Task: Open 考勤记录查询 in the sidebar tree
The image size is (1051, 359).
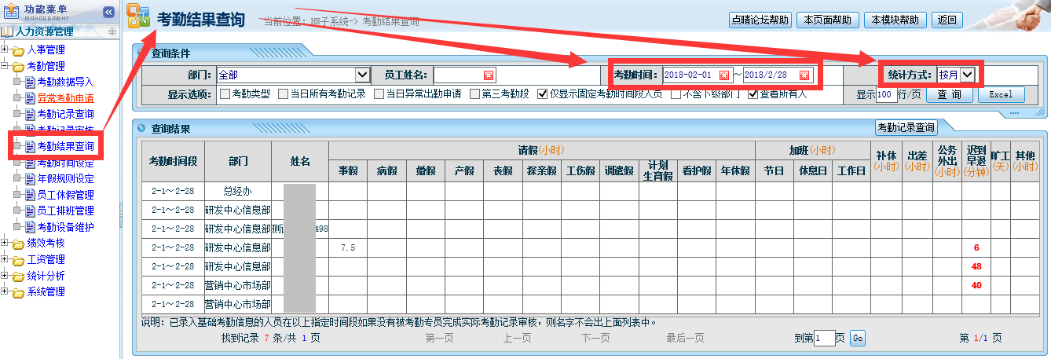Action: click(65, 115)
